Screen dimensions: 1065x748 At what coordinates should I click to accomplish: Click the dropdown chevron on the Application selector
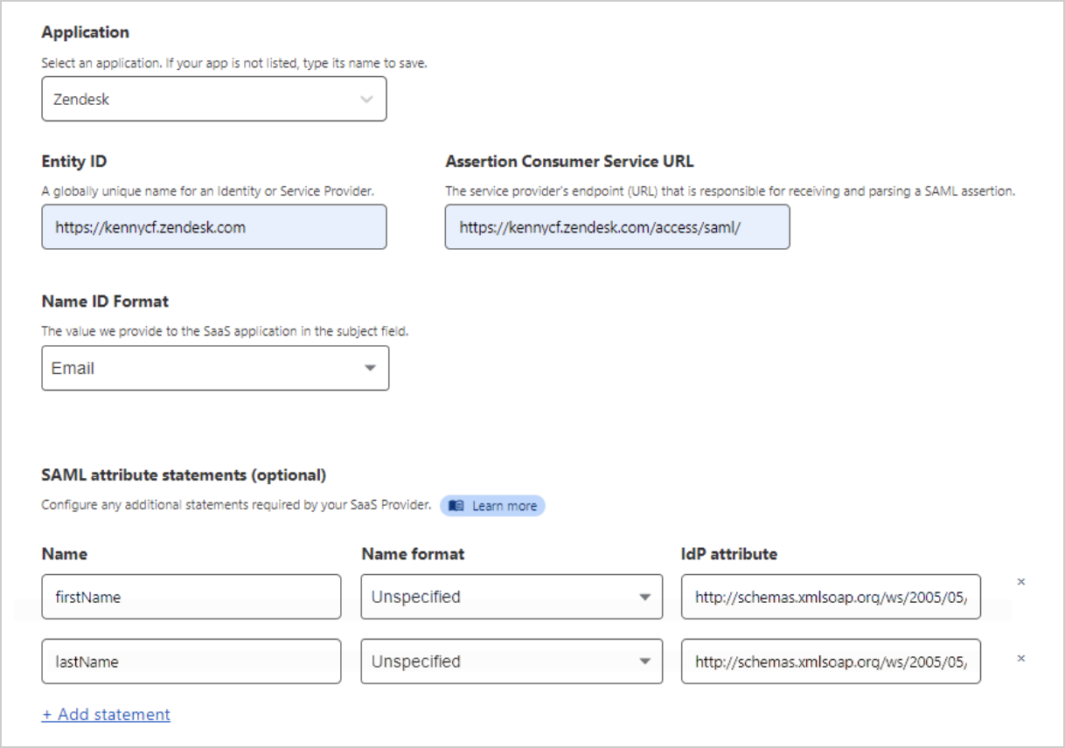point(368,99)
